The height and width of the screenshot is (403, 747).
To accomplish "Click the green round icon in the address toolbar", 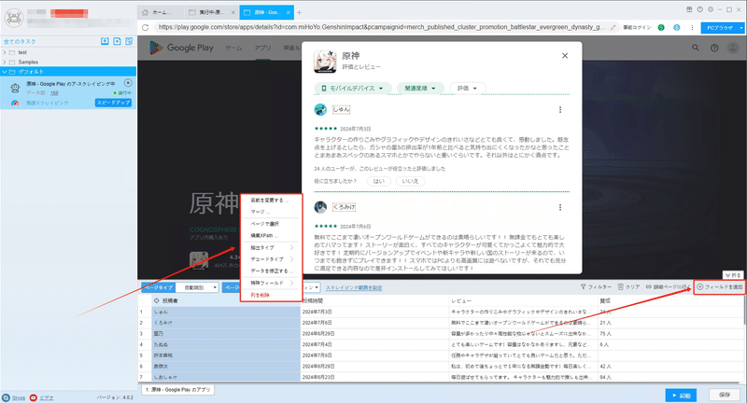I will click(x=661, y=28).
